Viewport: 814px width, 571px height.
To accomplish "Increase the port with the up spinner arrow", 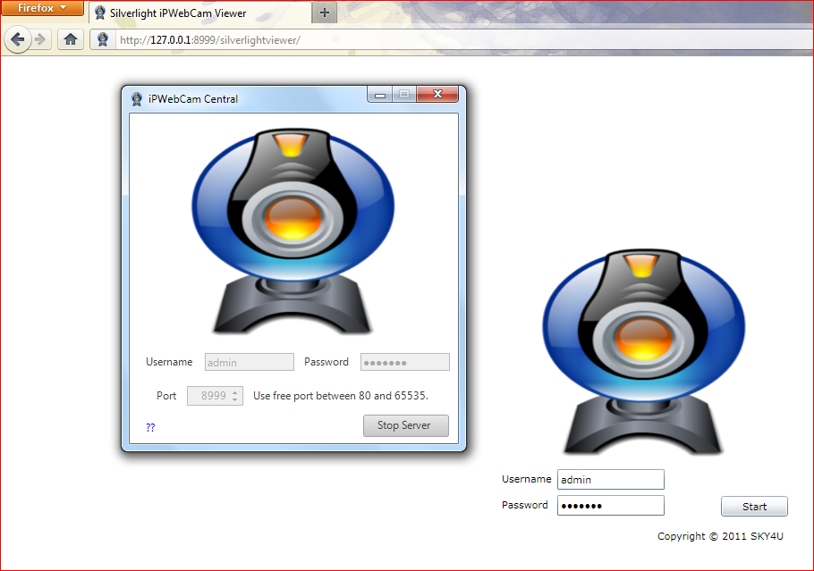I will [x=235, y=391].
